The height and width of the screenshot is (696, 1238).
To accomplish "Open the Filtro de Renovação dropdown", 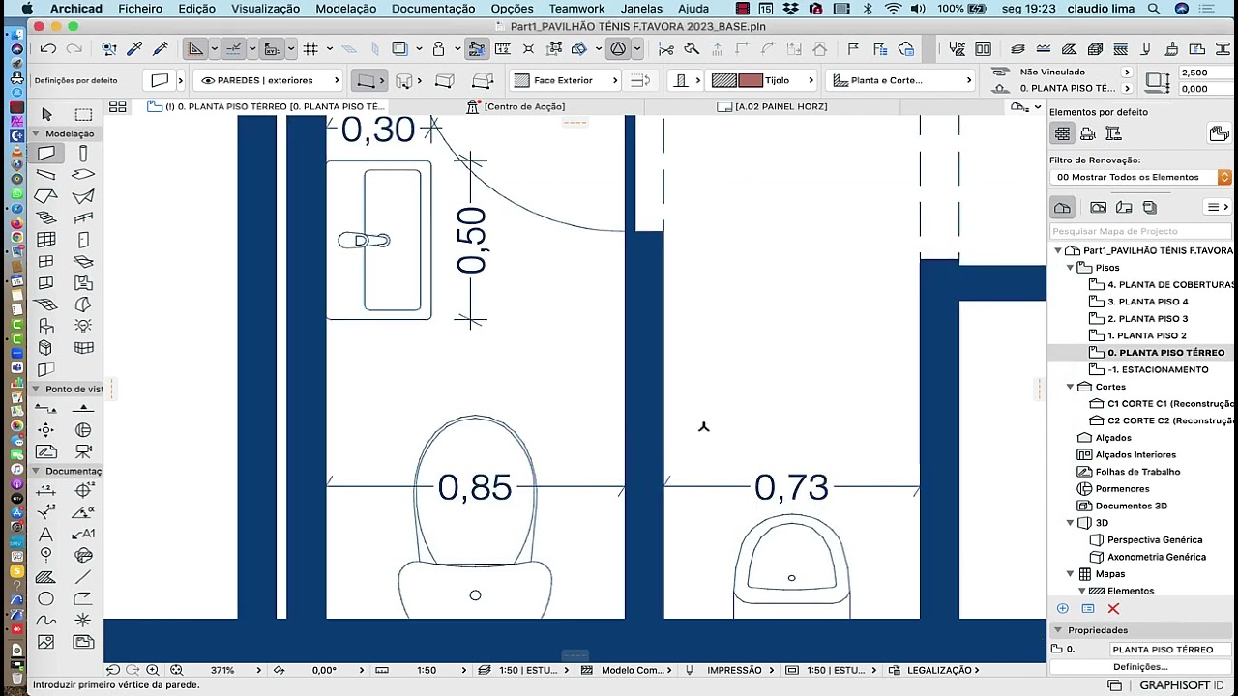I will coord(1140,177).
